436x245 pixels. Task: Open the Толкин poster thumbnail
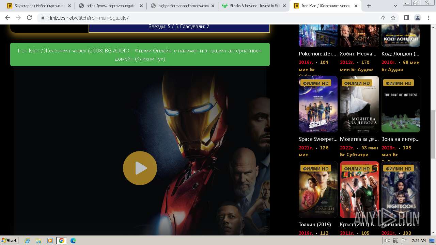[318, 190]
